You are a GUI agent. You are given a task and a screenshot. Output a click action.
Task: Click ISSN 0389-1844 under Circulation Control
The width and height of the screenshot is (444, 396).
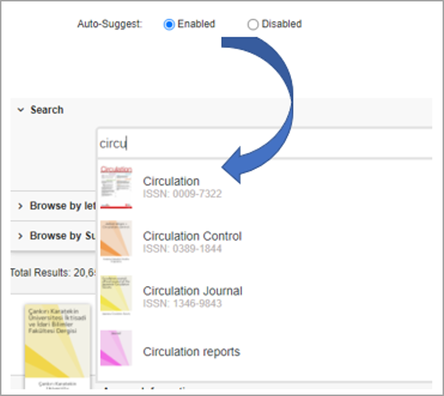click(182, 249)
